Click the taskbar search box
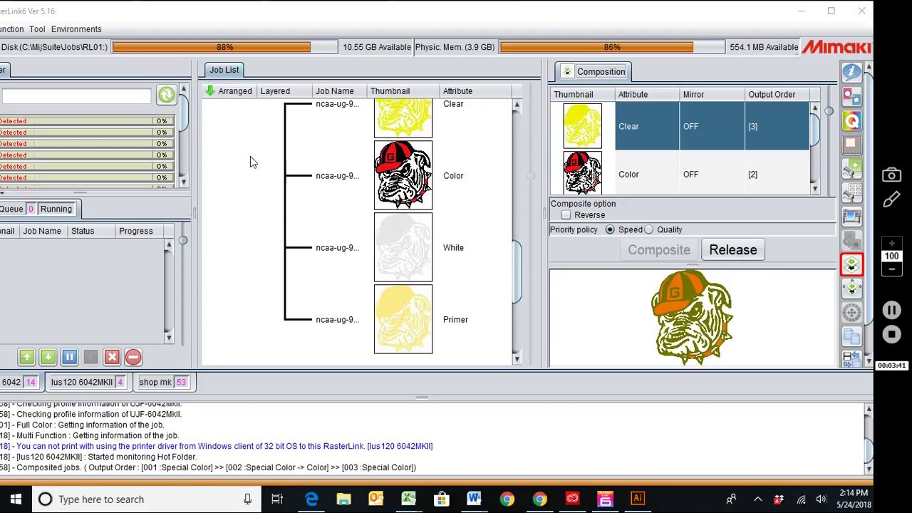The height and width of the screenshot is (513, 912). (145, 499)
